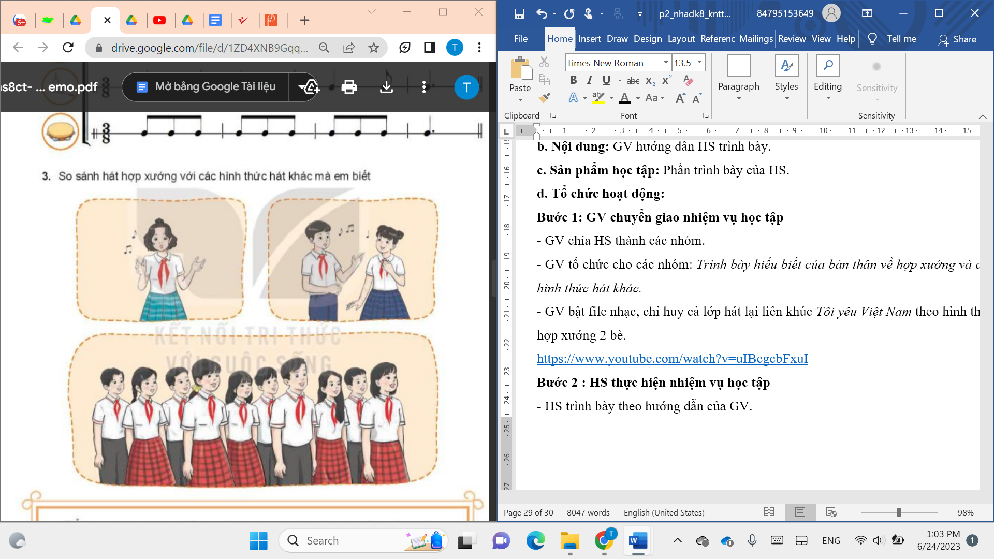This screenshot has width=994, height=559.
Task: Expand the Styles gallery dropdown
Action: 786,98
